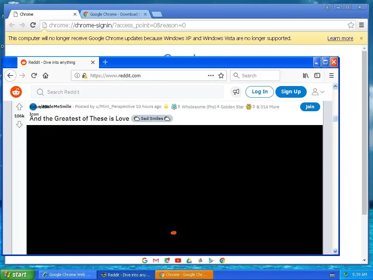Viewport: 373px width, 280px height.
Task: Click the Wholesome award icon
Action: (x=174, y=107)
